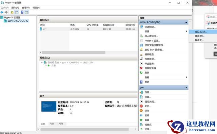The width and height of the screenshot is (217, 134).
Task: Click the yyy VM preview thumbnail
Action: pos(49,106)
